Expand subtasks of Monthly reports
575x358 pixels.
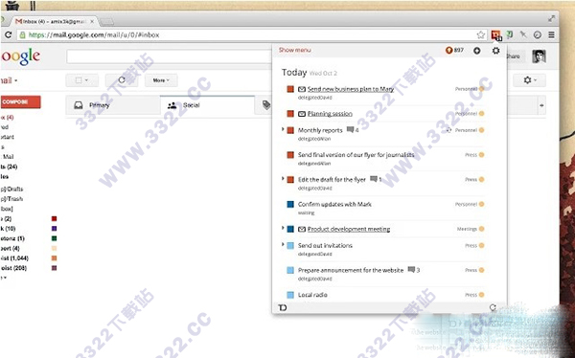(283, 129)
